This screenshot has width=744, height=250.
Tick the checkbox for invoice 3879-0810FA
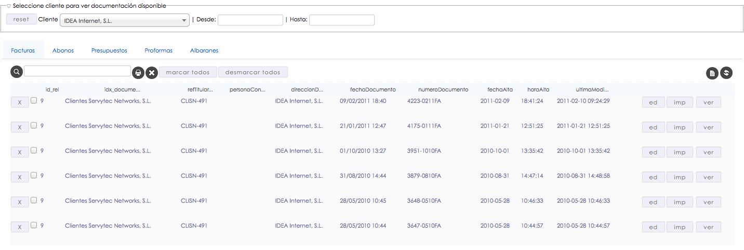pyautogui.click(x=34, y=175)
